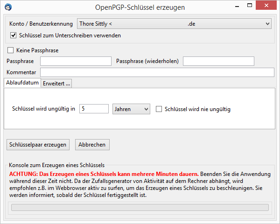The height and width of the screenshot is (224, 280).
Task: Toggle 'Schlüssel zum Unterschreiben verwenden' checkbox
Action: 13,35
